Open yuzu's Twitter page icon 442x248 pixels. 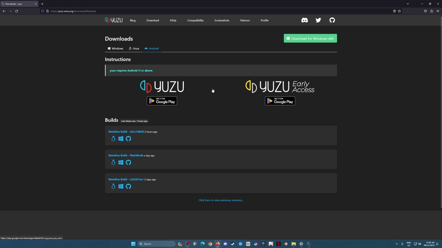[x=318, y=20]
